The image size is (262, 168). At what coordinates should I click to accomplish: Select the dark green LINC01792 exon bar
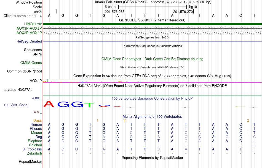pos(152,24)
